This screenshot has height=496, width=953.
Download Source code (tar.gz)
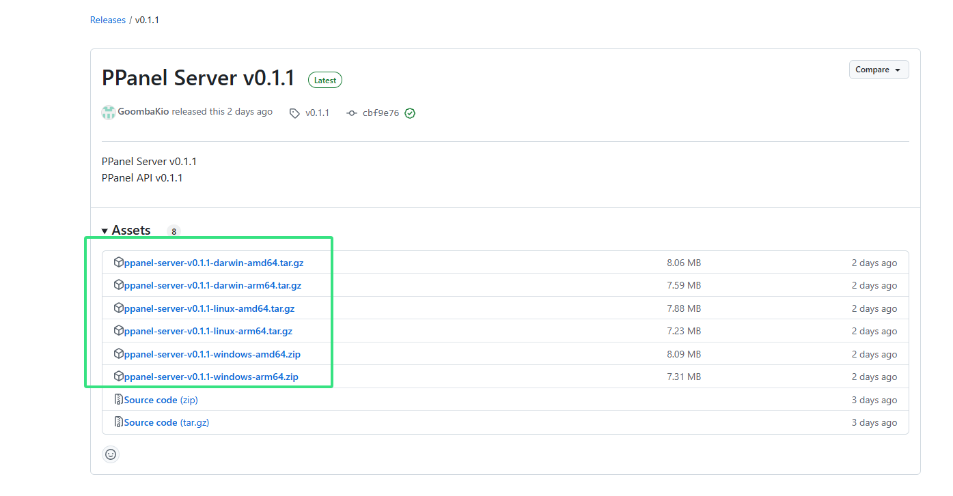point(167,422)
